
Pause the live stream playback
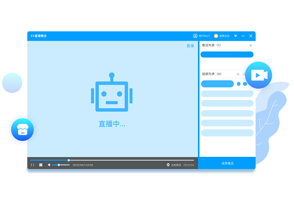(33, 165)
